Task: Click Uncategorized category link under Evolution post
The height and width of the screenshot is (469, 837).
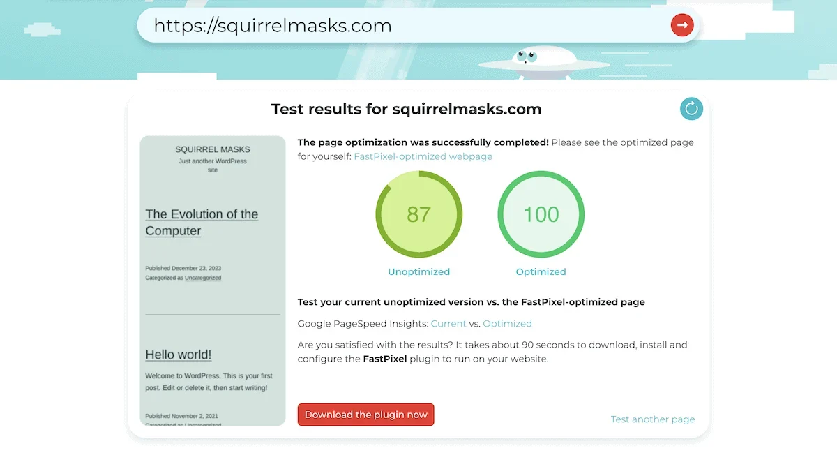Action: click(203, 278)
